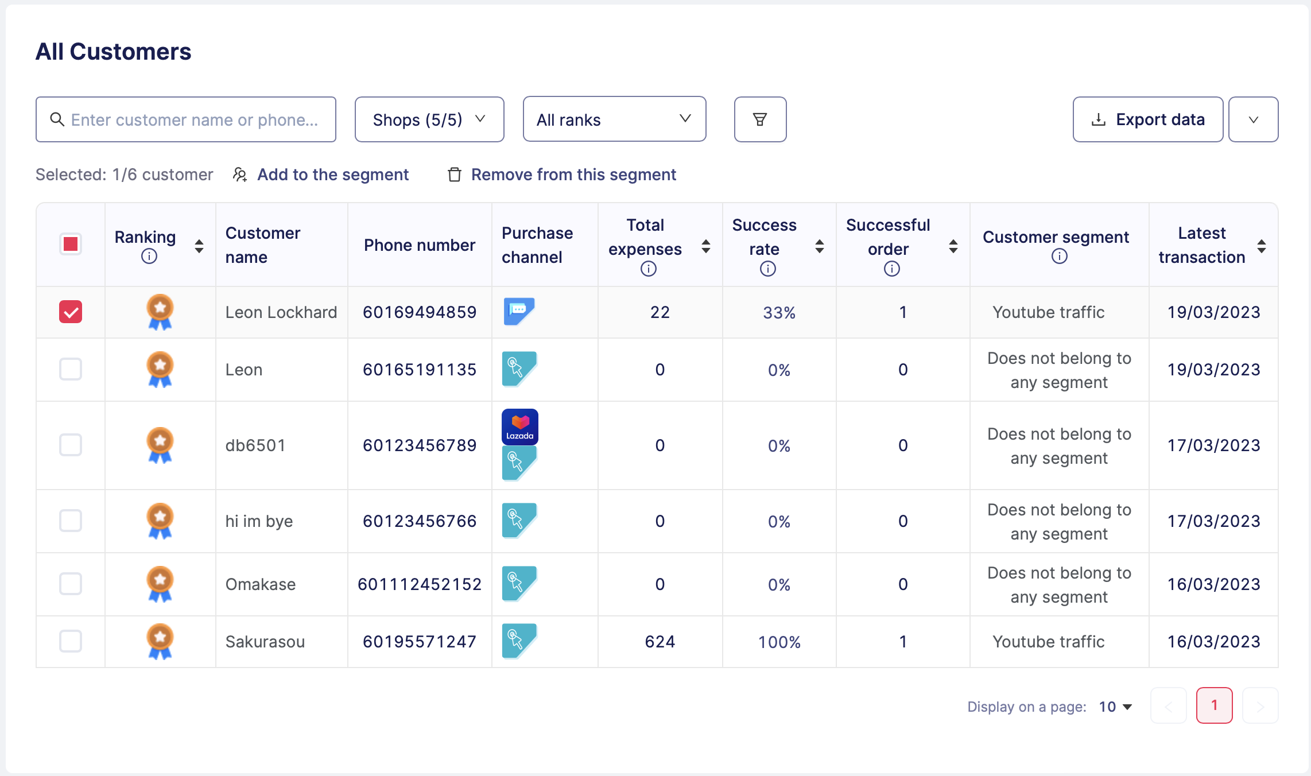
Task: Click Sakurasou's ranking medal badge
Action: coord(160,641)
